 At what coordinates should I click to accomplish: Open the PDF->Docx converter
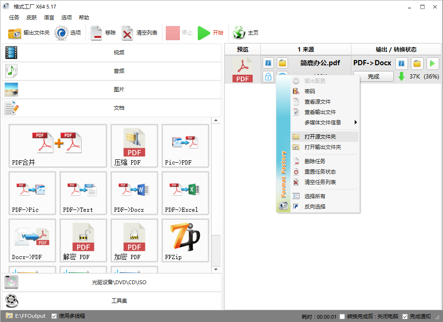[x=134, y=193]
